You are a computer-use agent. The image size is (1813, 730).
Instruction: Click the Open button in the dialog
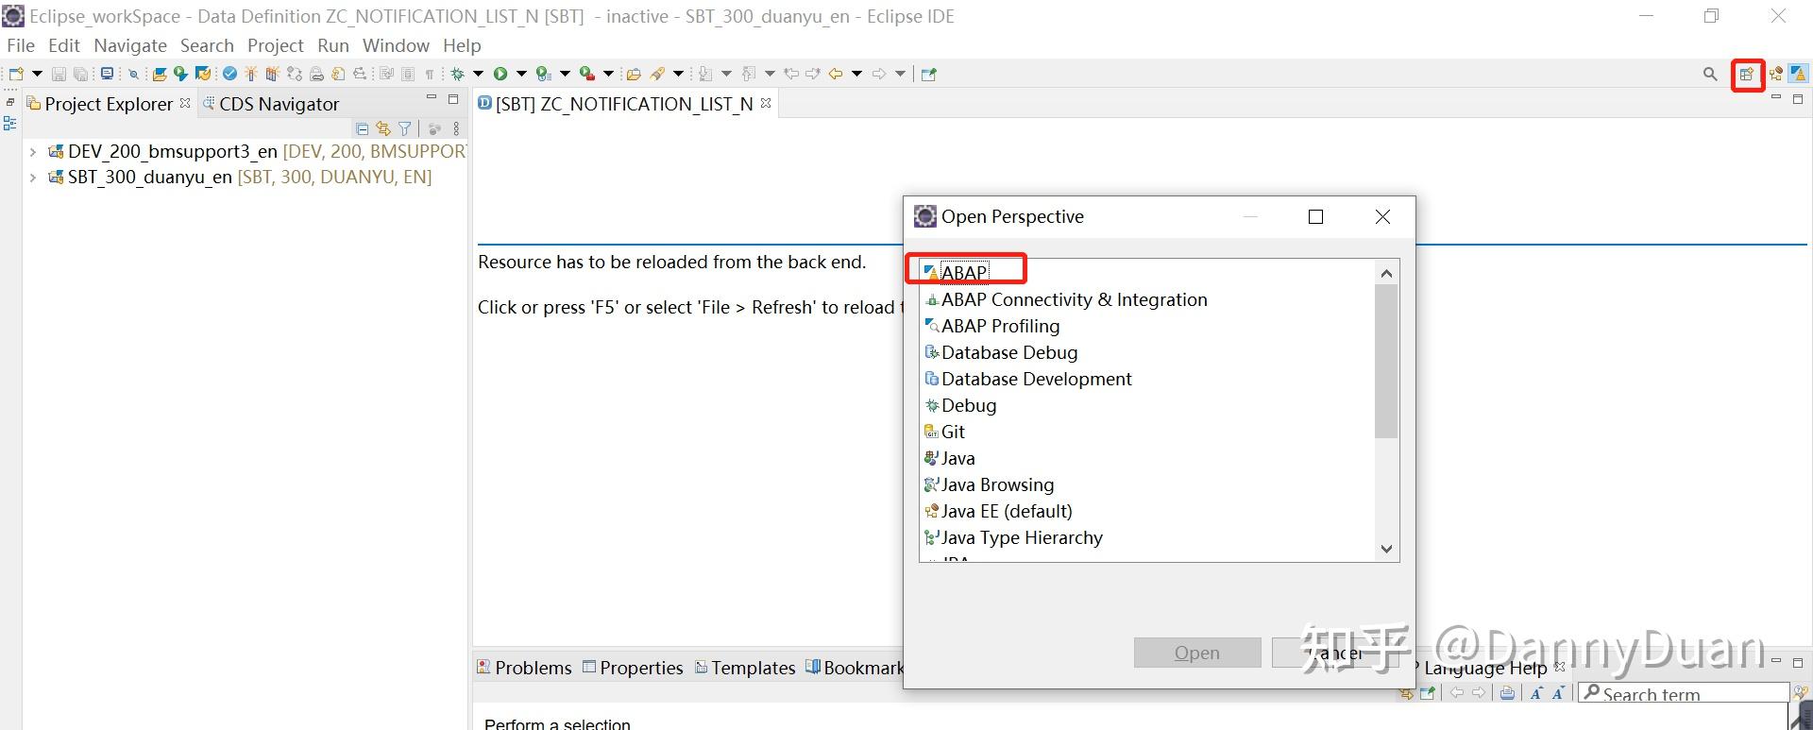(x=1197, y=653)
